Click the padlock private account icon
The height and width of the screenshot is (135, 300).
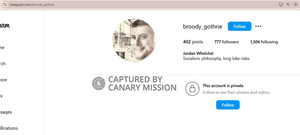192,89
